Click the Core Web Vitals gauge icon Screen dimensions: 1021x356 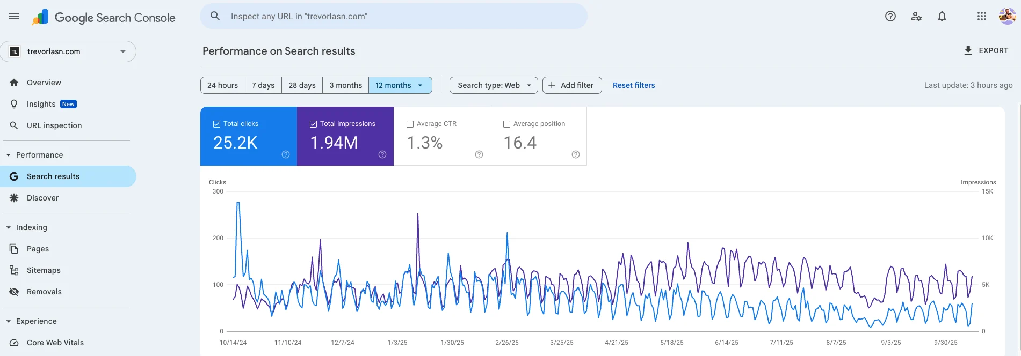pos(14,343)
